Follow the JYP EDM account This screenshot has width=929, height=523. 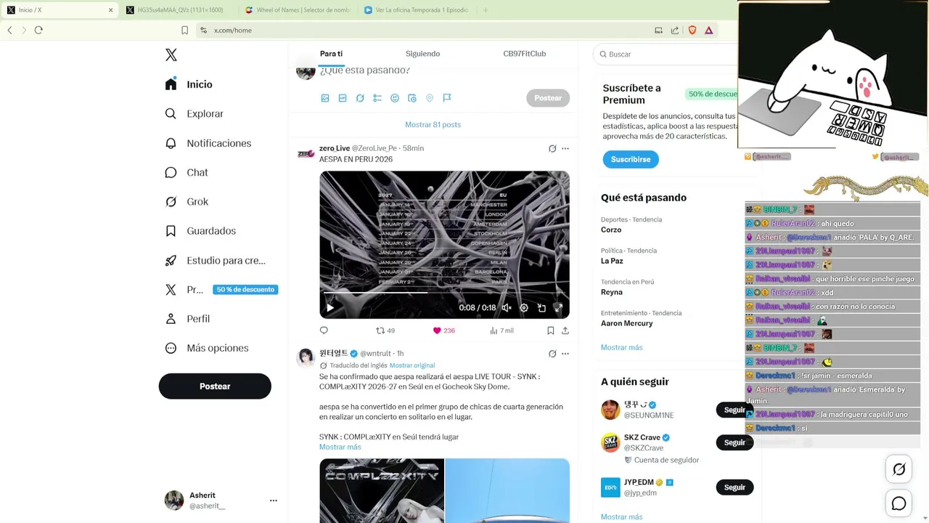point(734,487)
